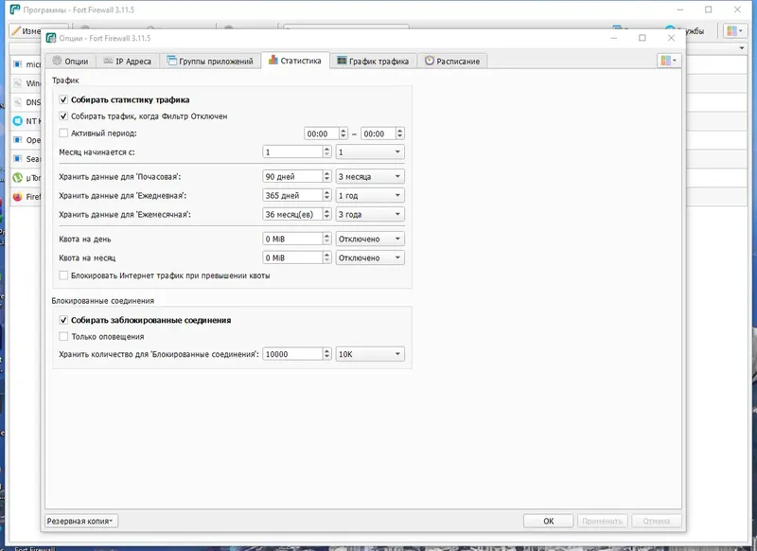Image resolution: width=757 pixels, height=551 pixels.
Task: Click the NT Kernel row icon in Программы window
Action: (x=17, y=121)
